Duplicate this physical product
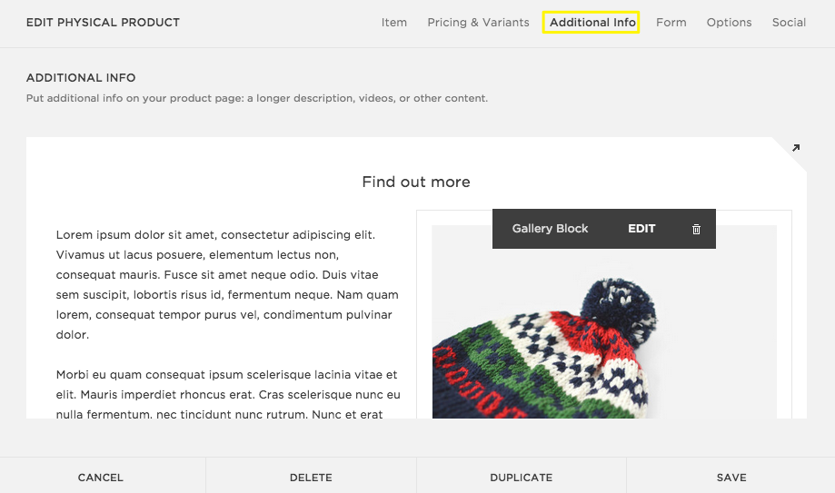This screenshot has height=493, width=835. (x=521, y=477)
